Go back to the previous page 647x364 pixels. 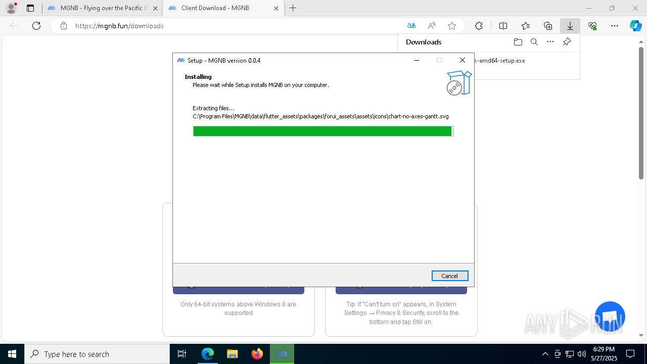click(x=14, y=26)
